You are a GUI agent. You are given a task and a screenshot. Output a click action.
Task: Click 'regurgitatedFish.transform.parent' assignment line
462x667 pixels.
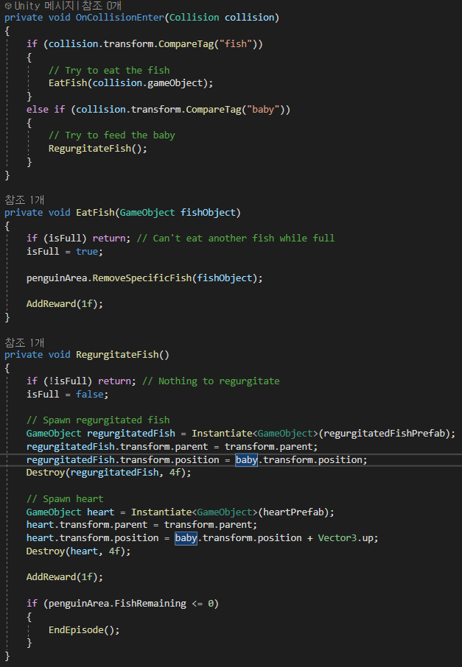click(172, 447)
